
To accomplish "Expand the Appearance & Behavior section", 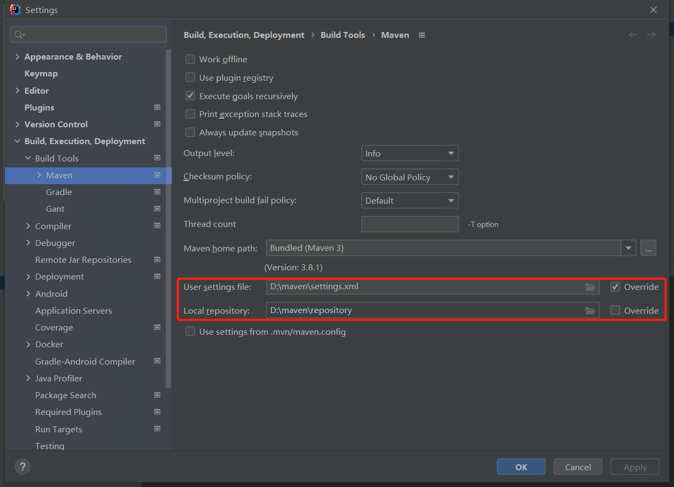I will click(17, 57).
